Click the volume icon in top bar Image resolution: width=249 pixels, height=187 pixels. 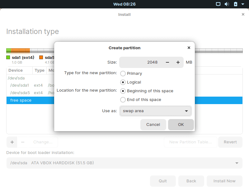(227, 4)
